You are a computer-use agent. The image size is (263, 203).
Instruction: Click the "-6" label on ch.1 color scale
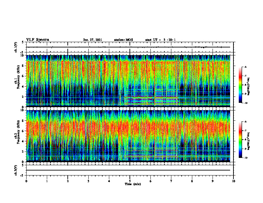pyautogui.click(x=245, y=67)
